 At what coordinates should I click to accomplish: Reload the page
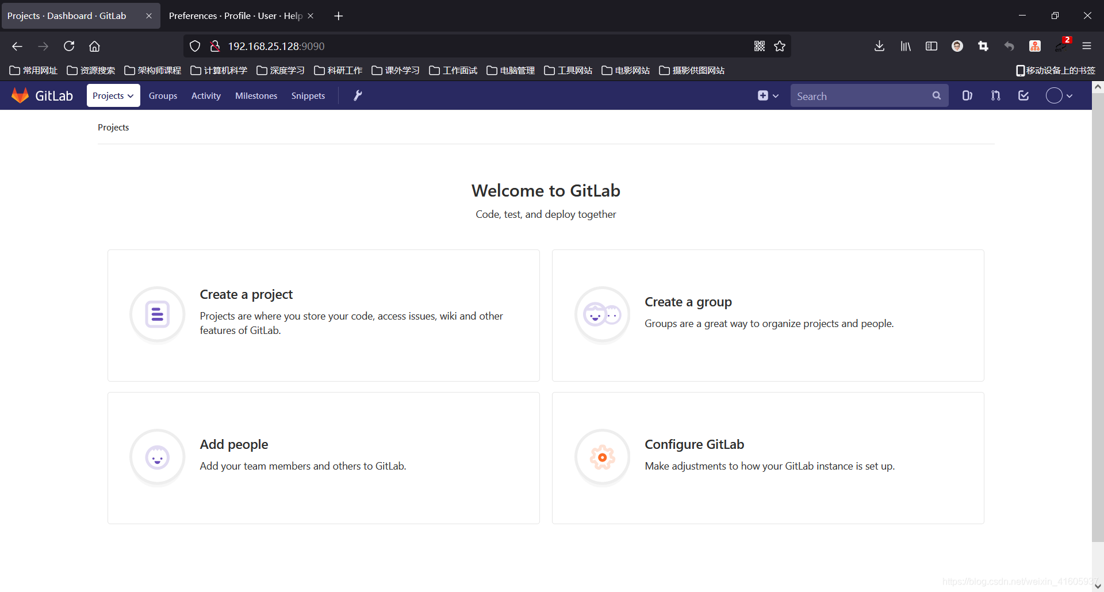tap(69, 46)
